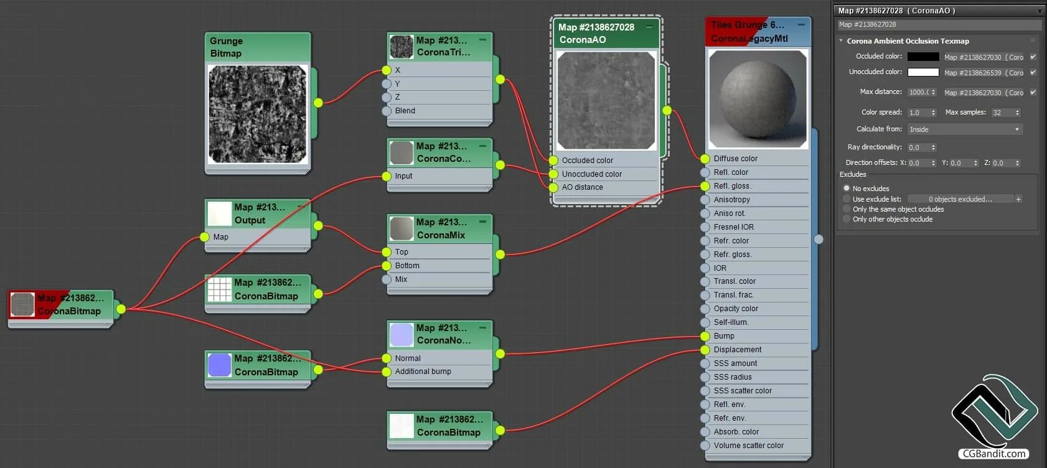Click the Diffuse color input socket

click(x=705, y=159)
